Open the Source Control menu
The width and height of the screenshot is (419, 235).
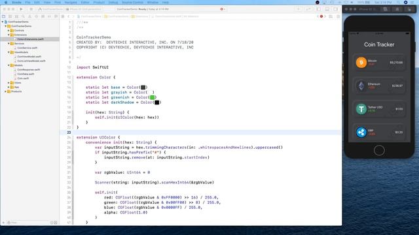pos(132,3)
